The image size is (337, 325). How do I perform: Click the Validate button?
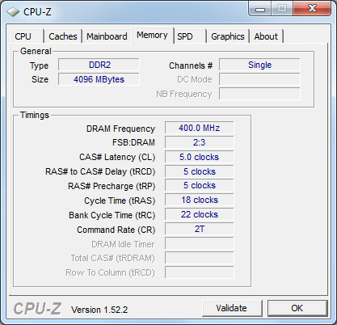point(232,308)
